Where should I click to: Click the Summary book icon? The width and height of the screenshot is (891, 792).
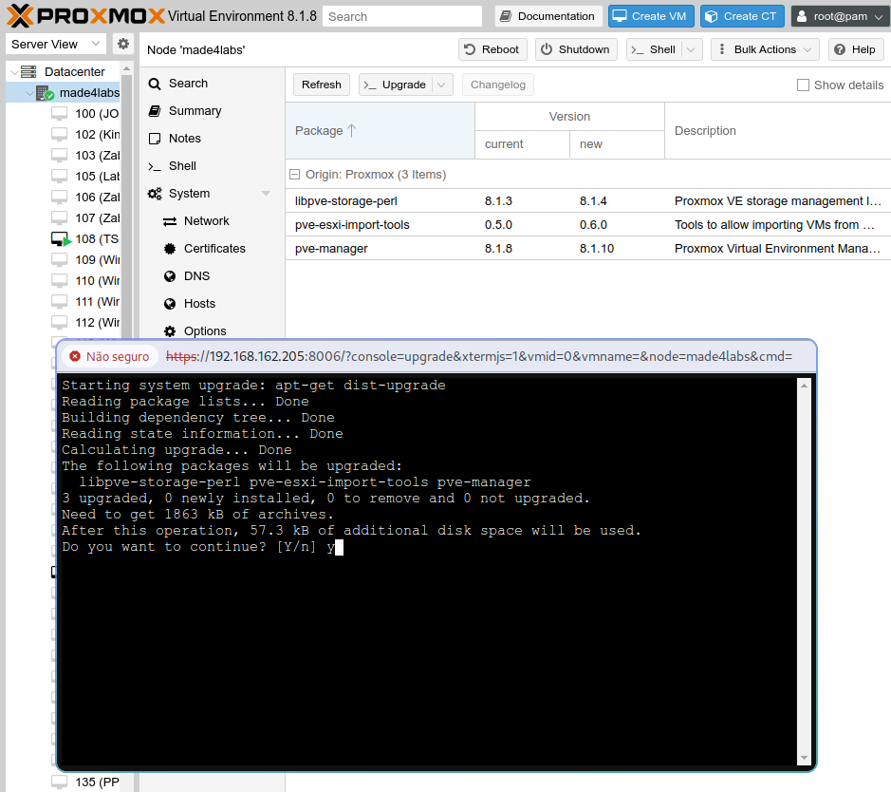155,111
